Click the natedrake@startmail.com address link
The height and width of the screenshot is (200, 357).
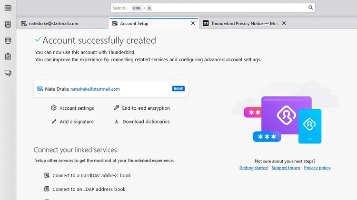[x=95, y=89]
